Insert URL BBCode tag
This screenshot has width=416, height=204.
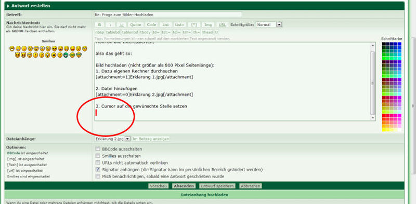[223, 24]
